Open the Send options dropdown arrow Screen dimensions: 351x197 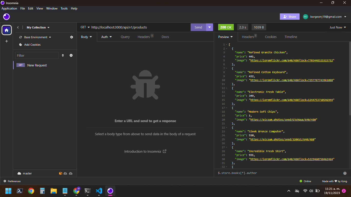(209, 27)
